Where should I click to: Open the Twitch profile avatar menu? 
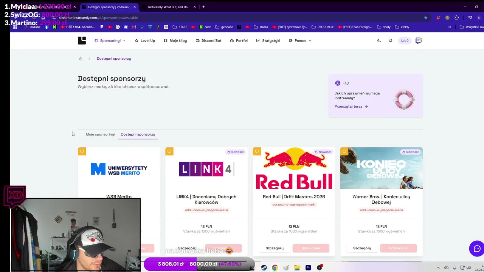pos(419,40)
